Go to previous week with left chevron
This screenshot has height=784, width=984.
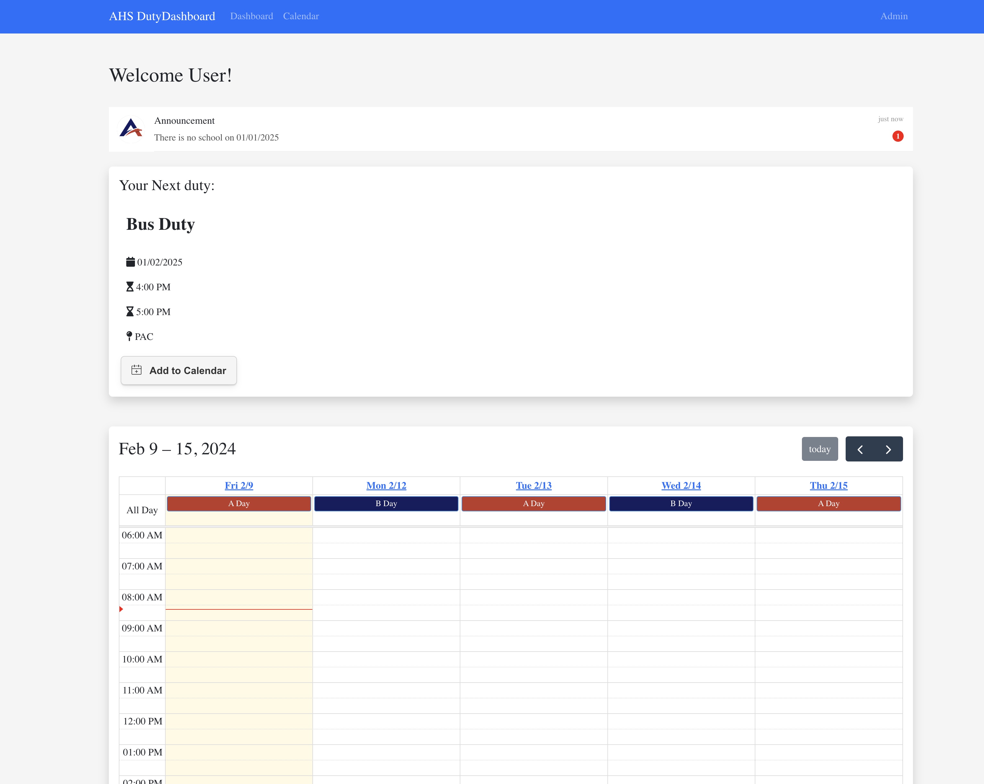(860, 449)
